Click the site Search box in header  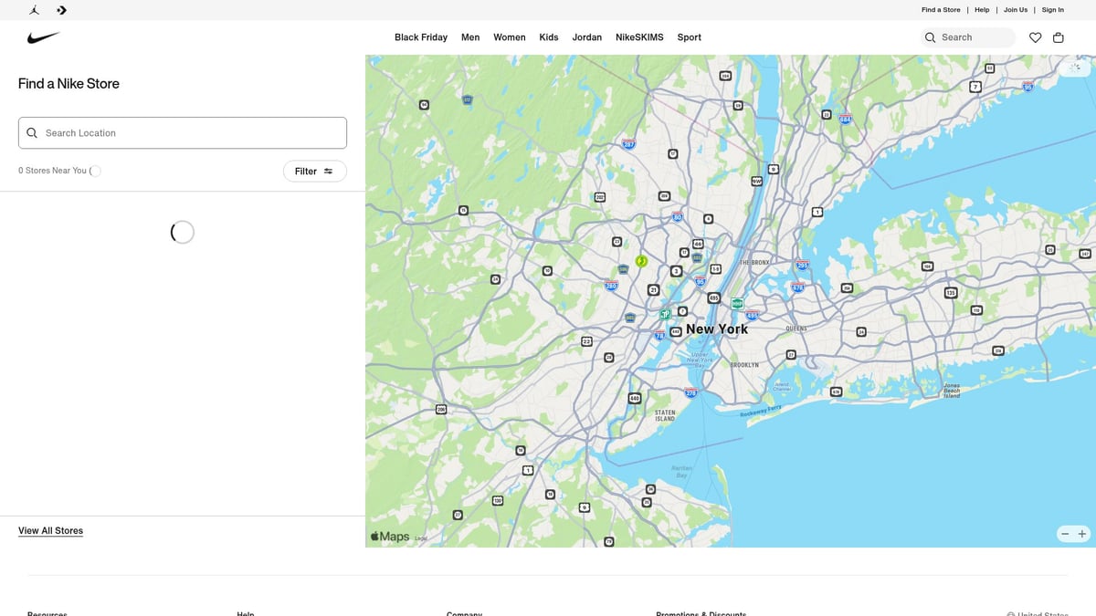[968, 37]
